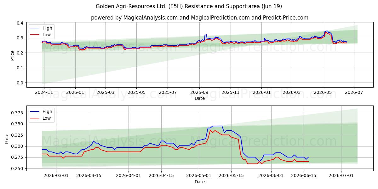Click the 0.2 price tick on top chart
The image size is (378, 189).
click(x=20, y=53)
